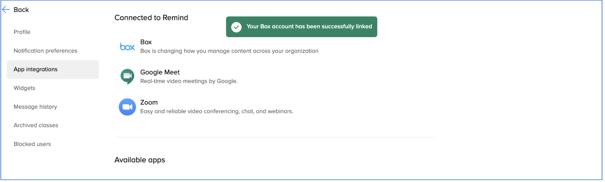Image resolution: width=605 pixels, height=182 pixels.
Task: Click the Box logo icon
Action: pyautogui.click(x=127, y=47)
